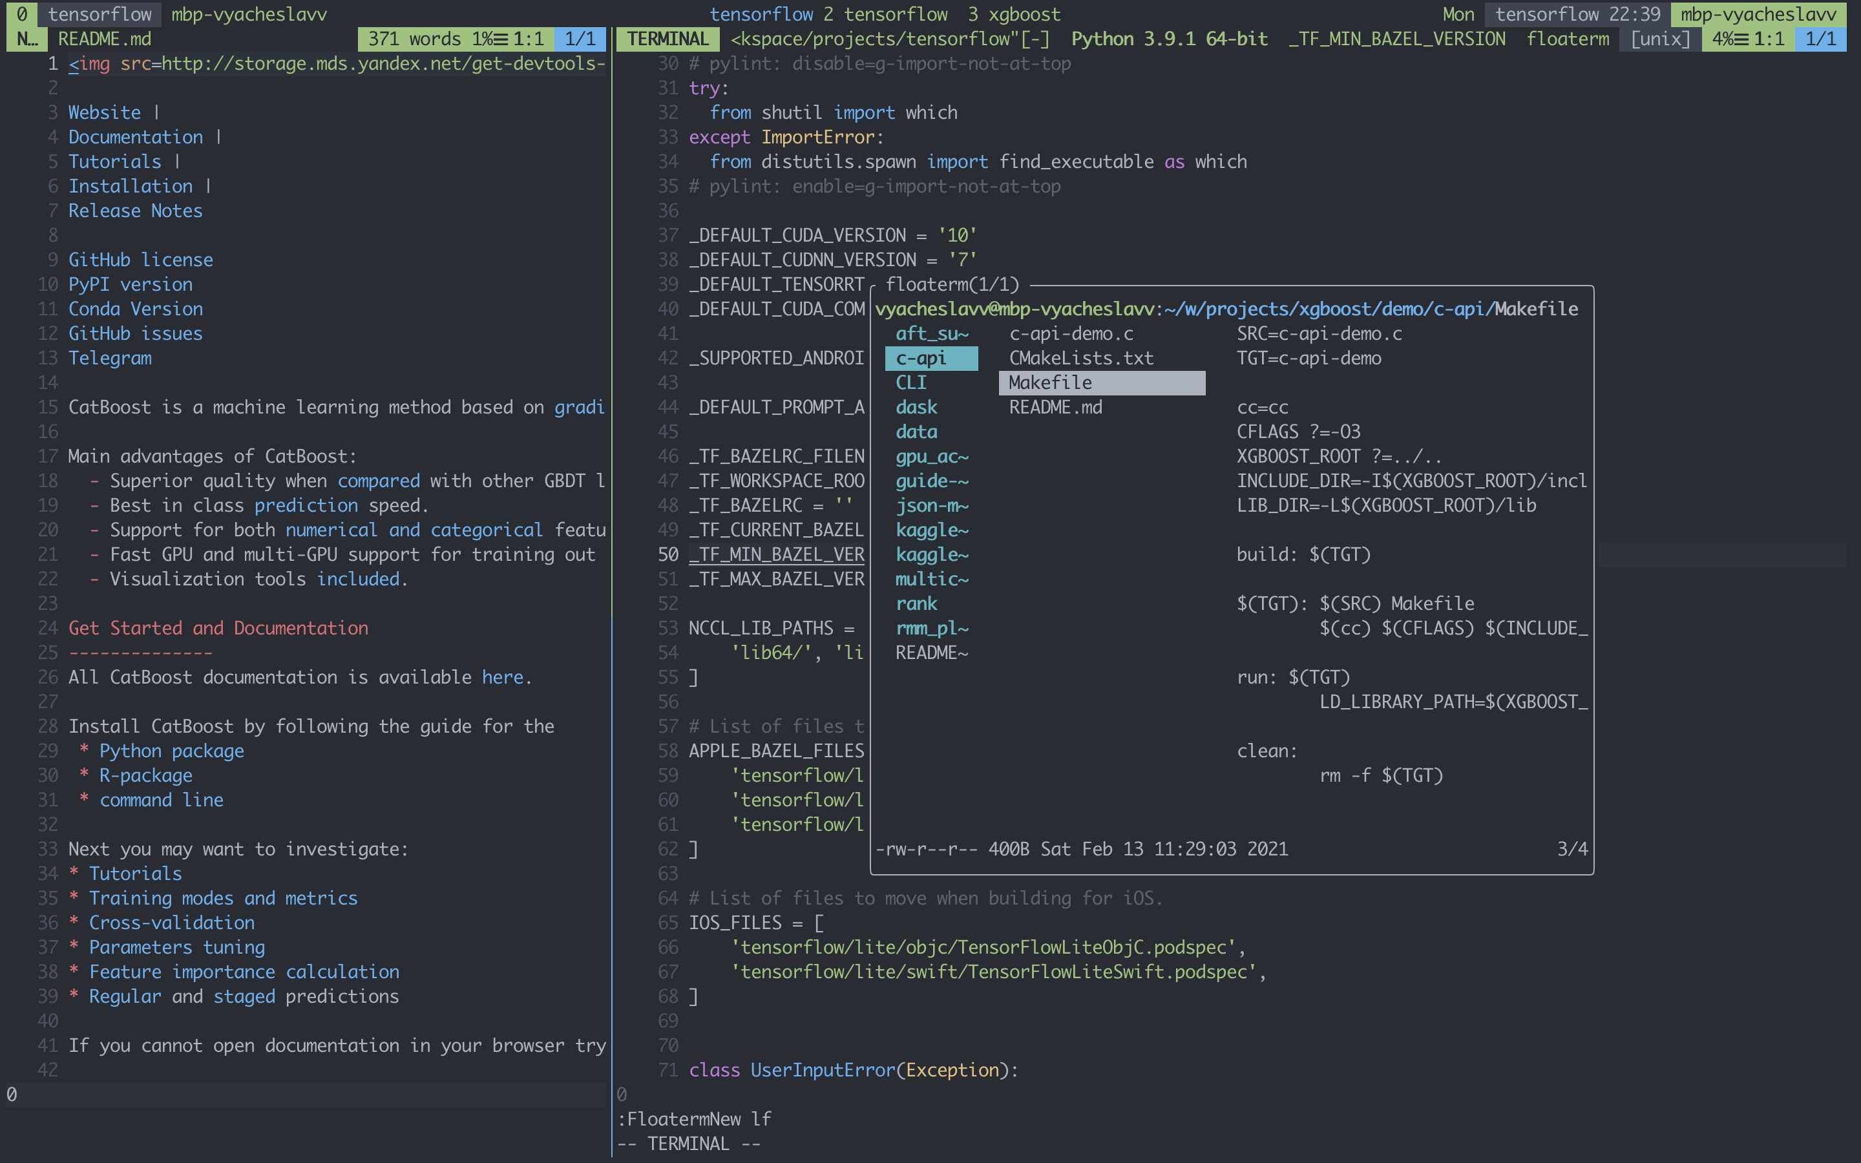1861x1163 pixels.
Task: Select the rank folder in lf
Action: (x=916, y=604)
